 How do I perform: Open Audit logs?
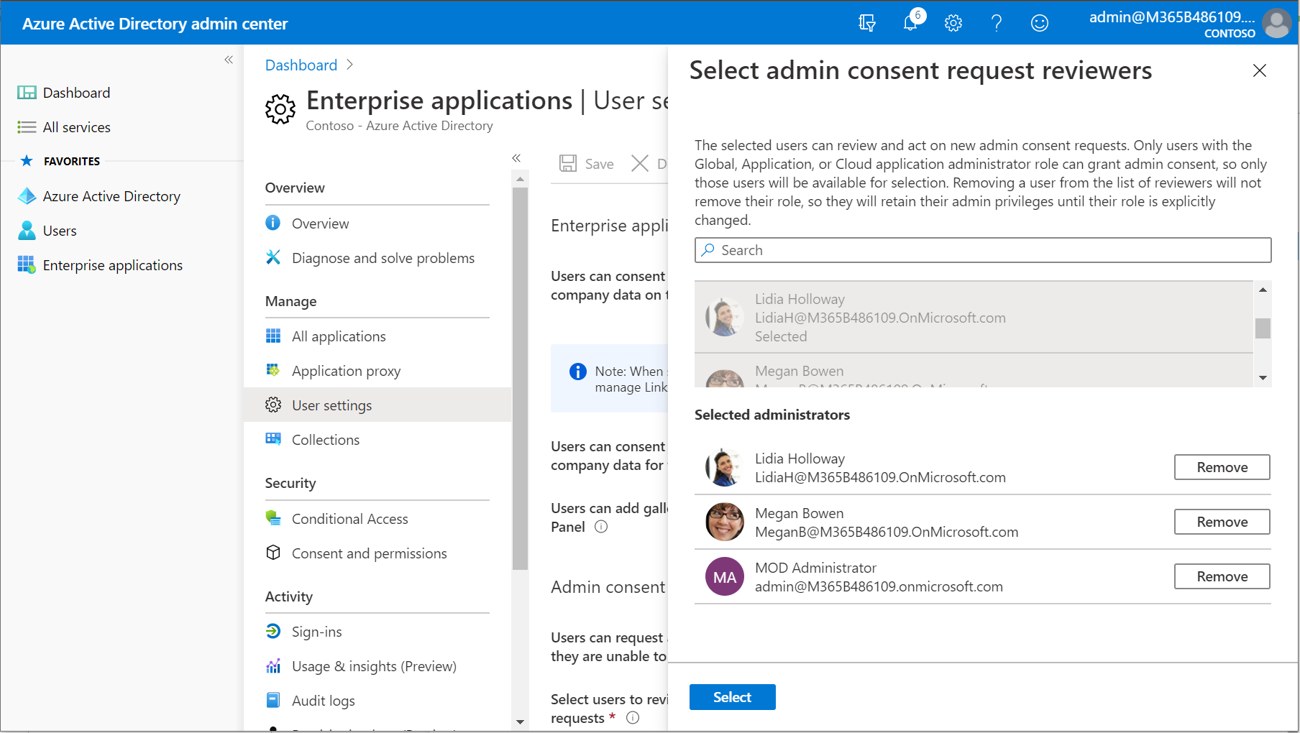coord(323,701)
